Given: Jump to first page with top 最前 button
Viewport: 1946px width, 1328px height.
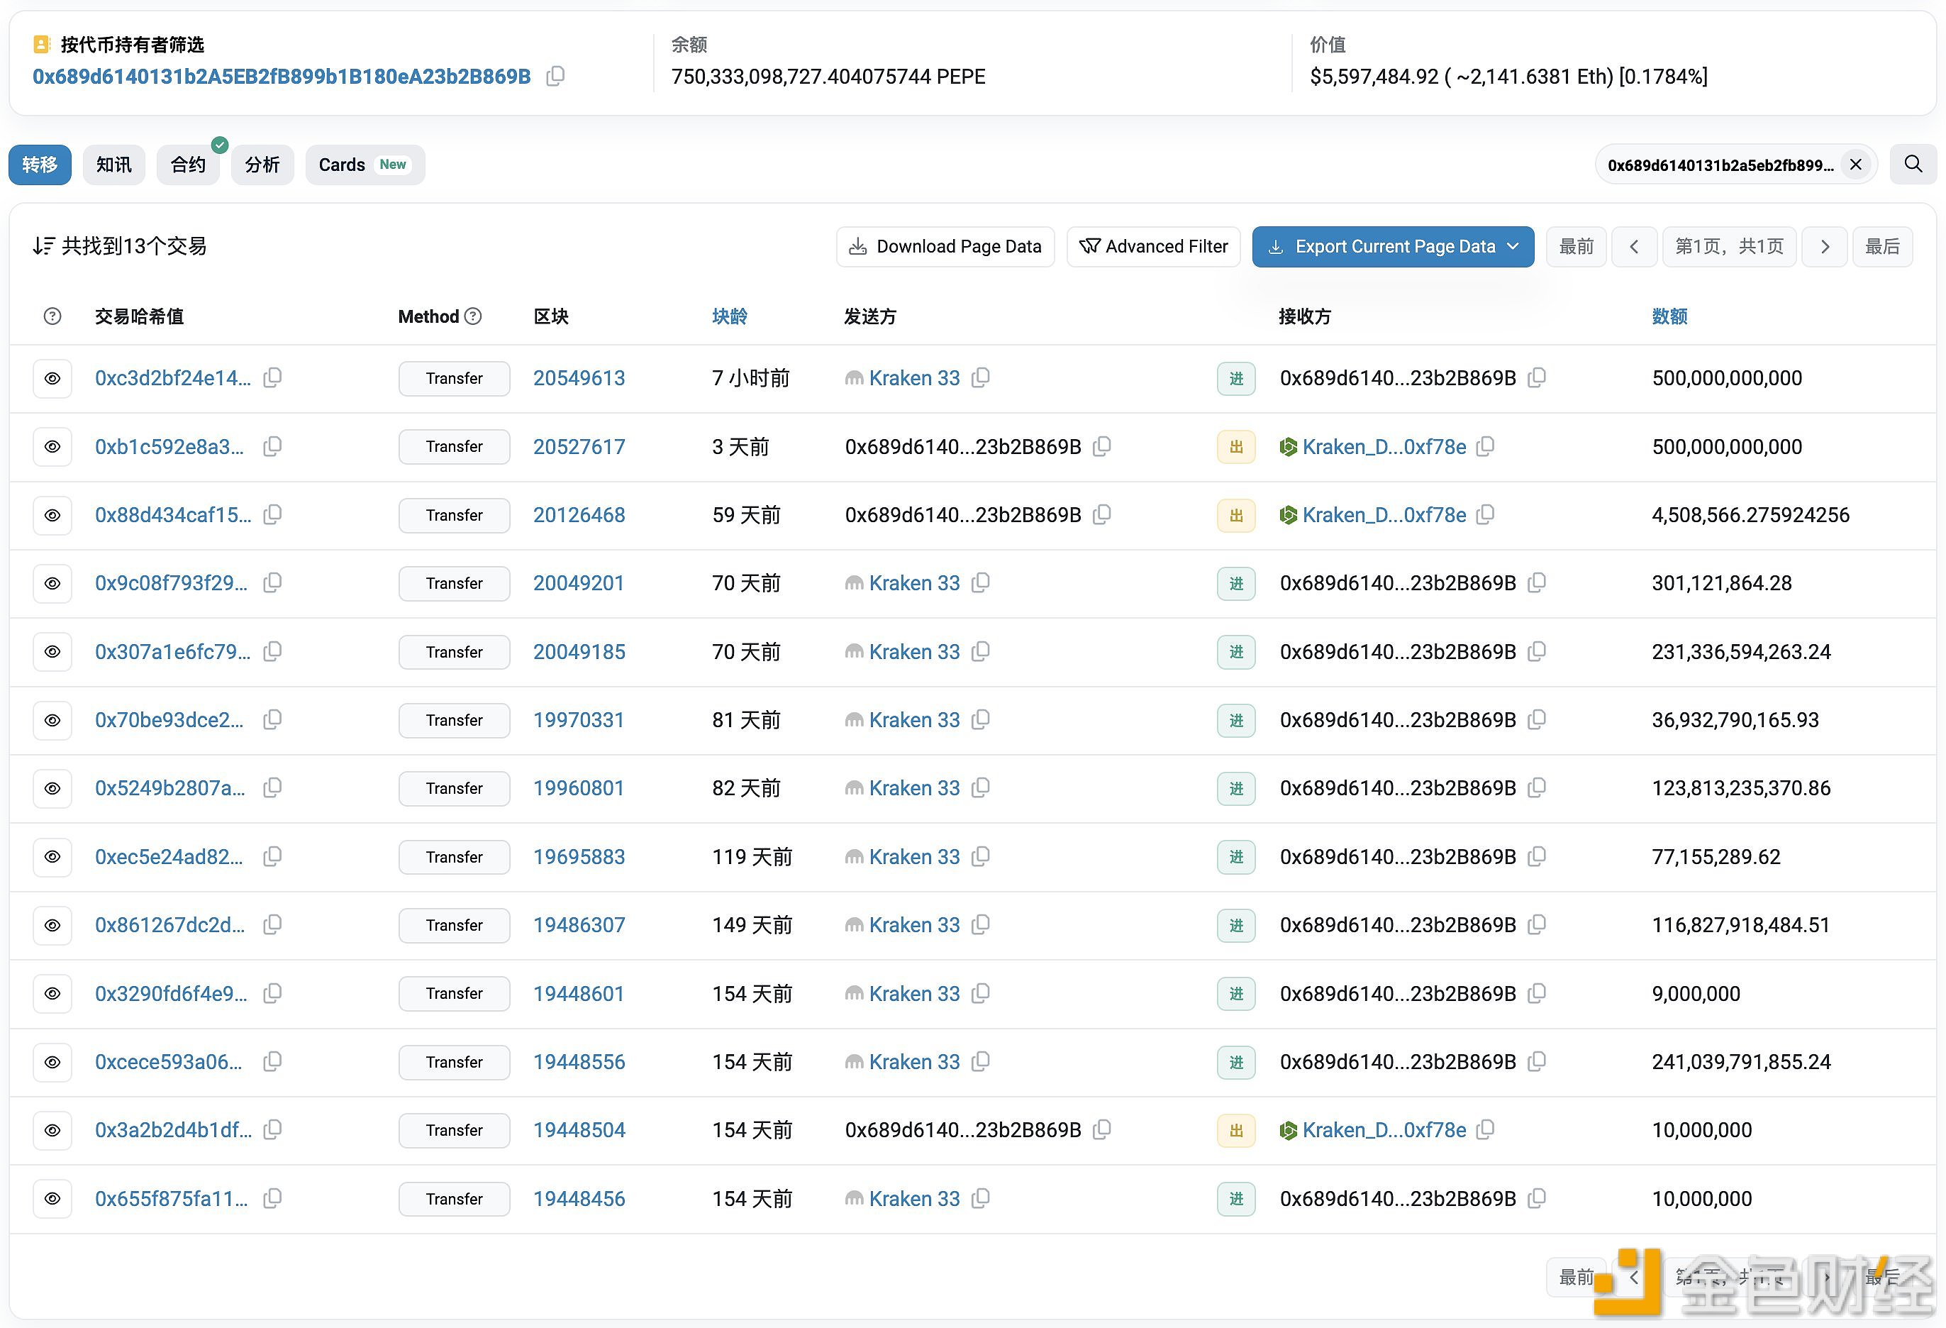Looking at the screenshot, I should click(x=1576, y=246).
